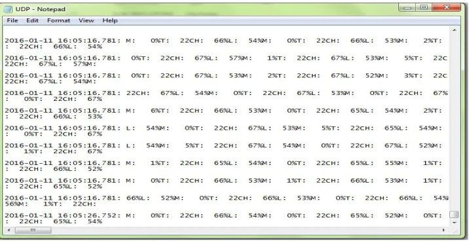Open the File menu
This screenshot has height=241, width=469.
click(12, 21)
